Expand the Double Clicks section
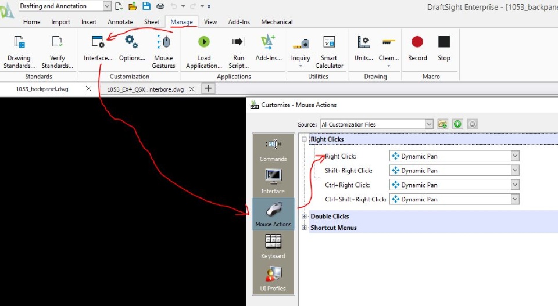558x306 pixels. point(304,216)
